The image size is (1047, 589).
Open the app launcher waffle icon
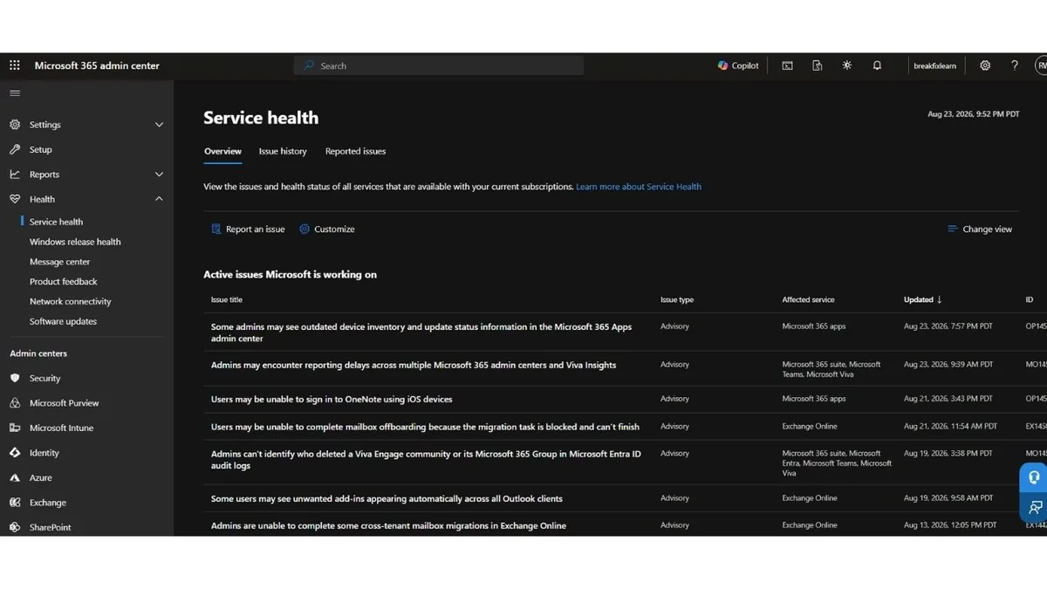(x=15, y=65)
